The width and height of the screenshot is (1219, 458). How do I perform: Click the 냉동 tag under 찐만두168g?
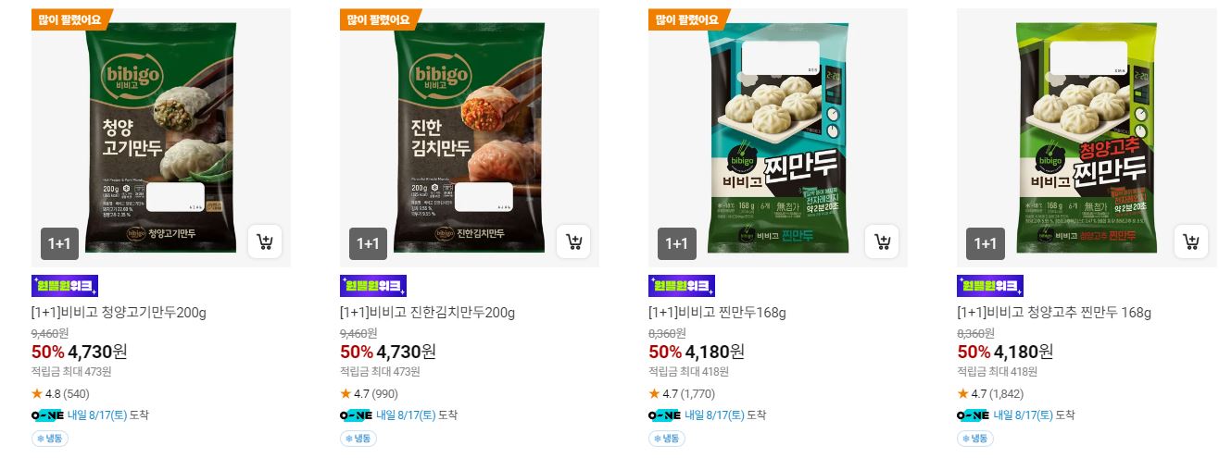668,439
